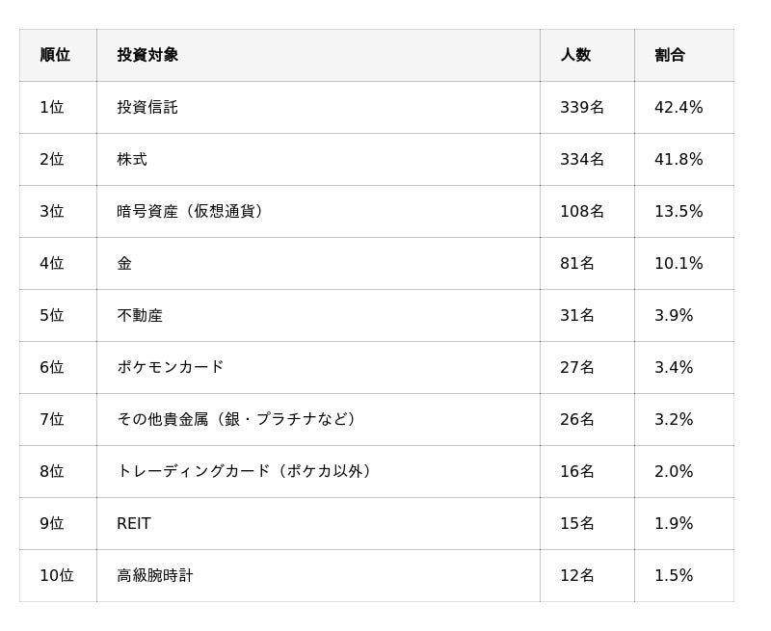The image size is (771, 631).
Task: Select the 10位 rank cell
Action: (56, 575)
